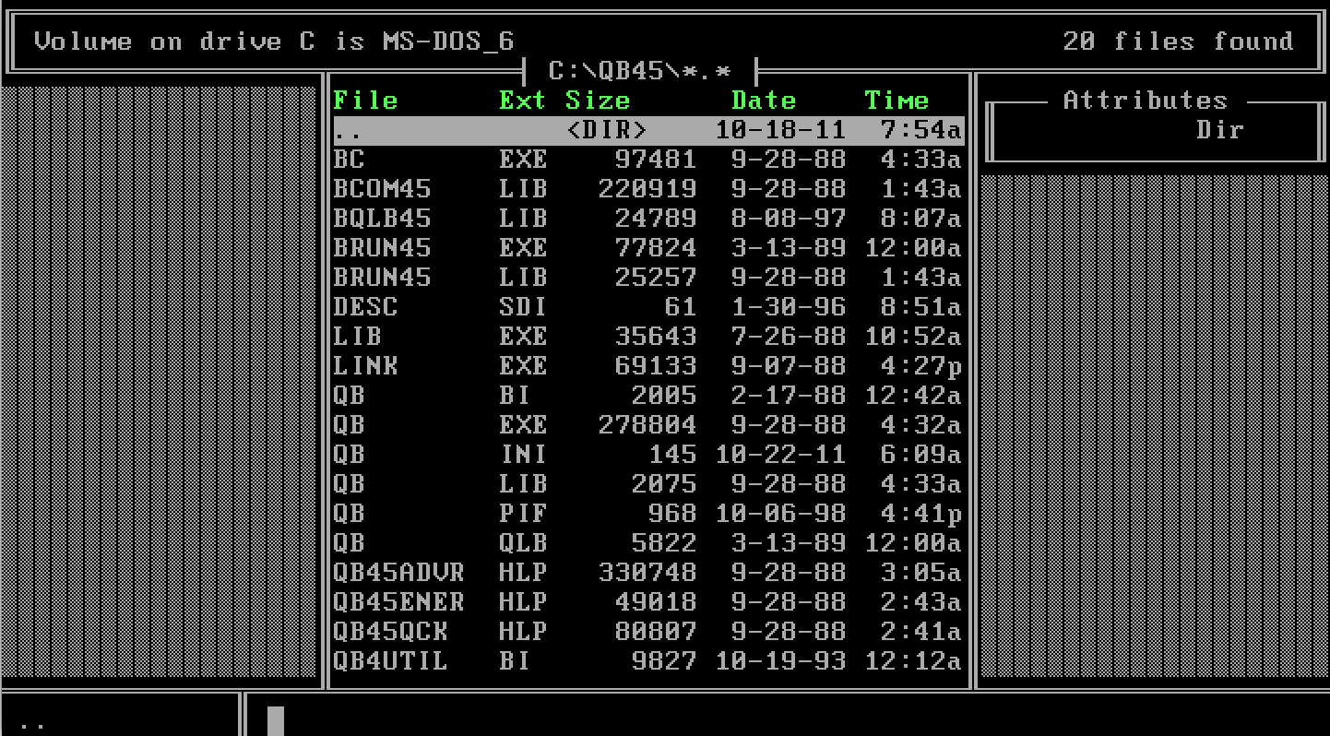Click the File column header
1330x736 pixels.
(x=365, y=101)
